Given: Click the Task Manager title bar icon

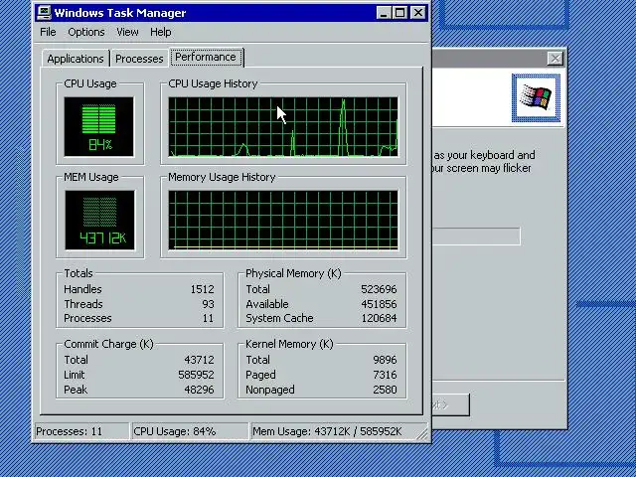Looking at the screenshot, I should coord(44,13).
